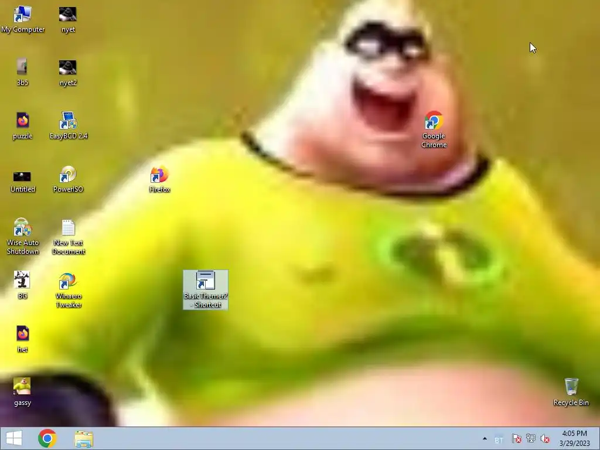Select the Firefox desktop shortcut
The image size is (600, 450).
point(159,179)
